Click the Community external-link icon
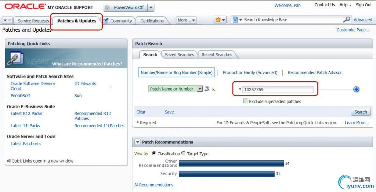376x192 pixels. (x=105, y=21)
